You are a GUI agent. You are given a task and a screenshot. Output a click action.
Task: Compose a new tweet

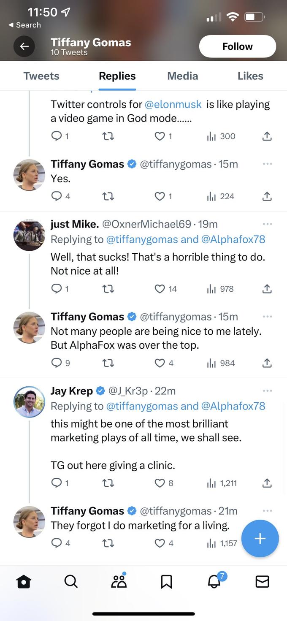(x=260, y=538)
